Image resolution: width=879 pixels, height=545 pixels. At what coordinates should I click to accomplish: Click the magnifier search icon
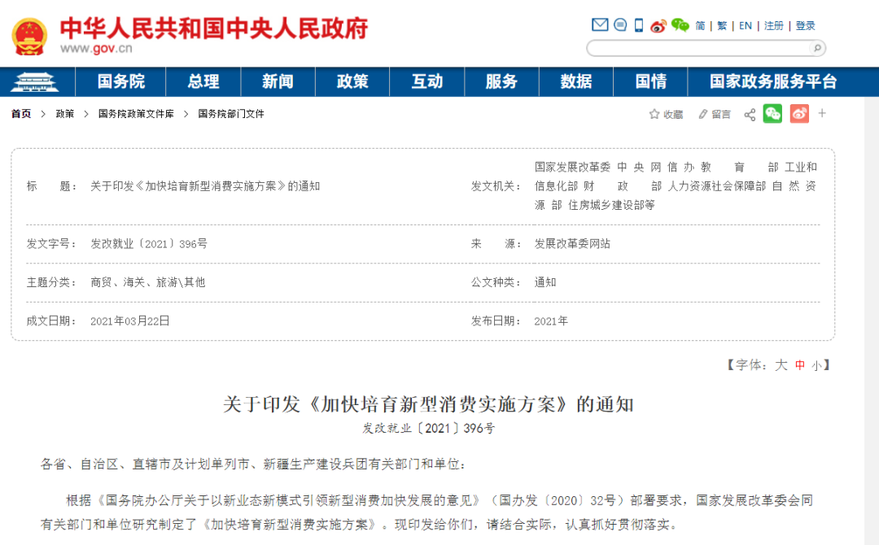(817, 48)
